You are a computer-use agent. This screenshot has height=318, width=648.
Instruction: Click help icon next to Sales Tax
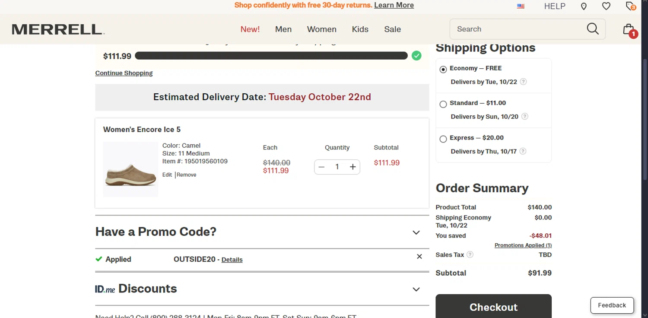tap(470, 254)
